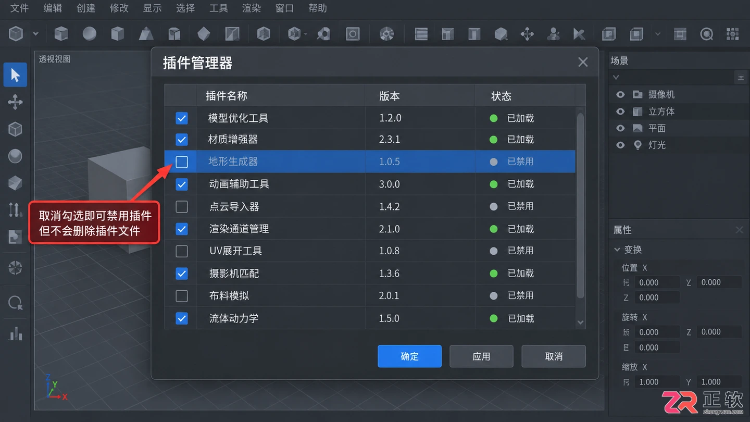
Task: Open the 帮助 menu
Action: (318, 8)
